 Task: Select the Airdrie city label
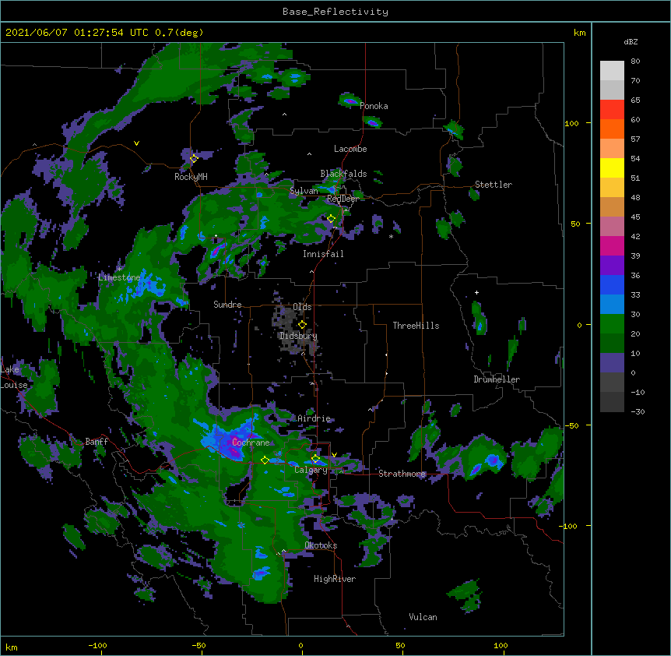click(314, 418)
